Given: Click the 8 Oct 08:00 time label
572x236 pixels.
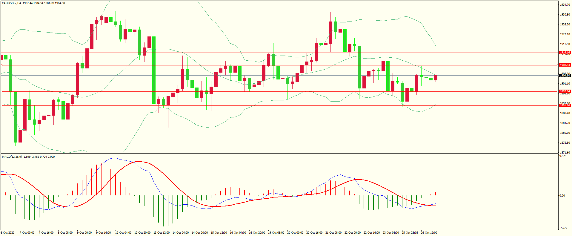Looking at the screenshot, I should 65,233.
